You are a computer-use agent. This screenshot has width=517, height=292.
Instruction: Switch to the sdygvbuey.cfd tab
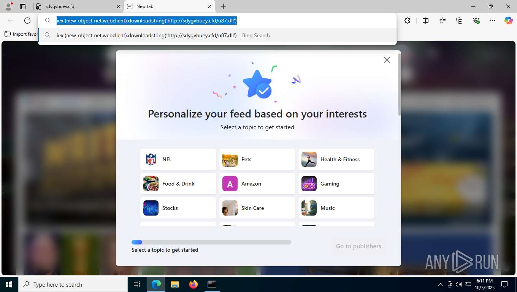78,6
